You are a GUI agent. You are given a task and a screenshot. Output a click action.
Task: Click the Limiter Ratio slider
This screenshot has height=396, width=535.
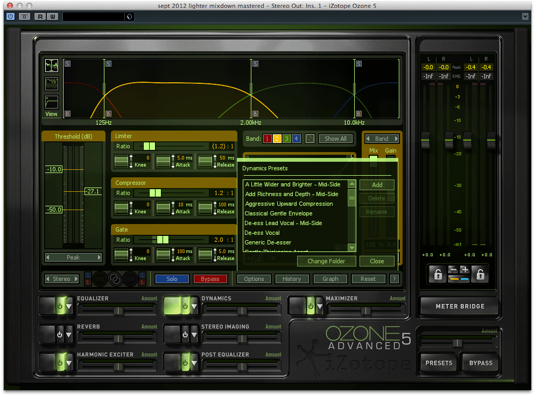click(171, 146)
